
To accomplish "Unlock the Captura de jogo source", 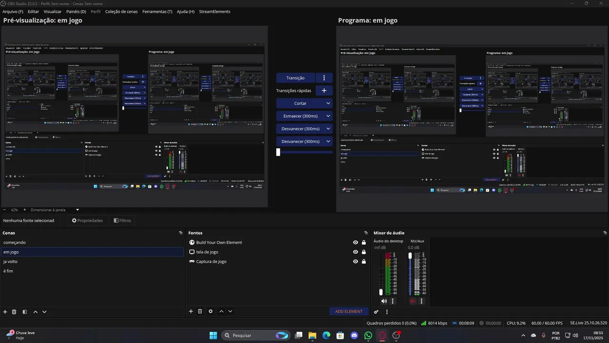I will [x=364, y=262].
